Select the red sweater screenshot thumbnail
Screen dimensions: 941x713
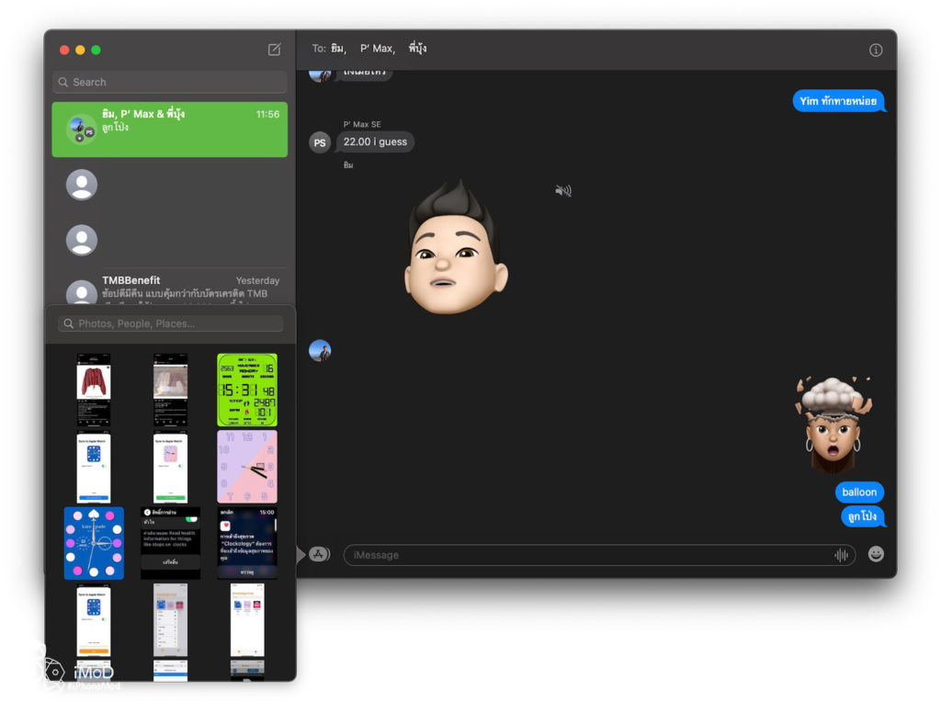click(x=94, y=390)
